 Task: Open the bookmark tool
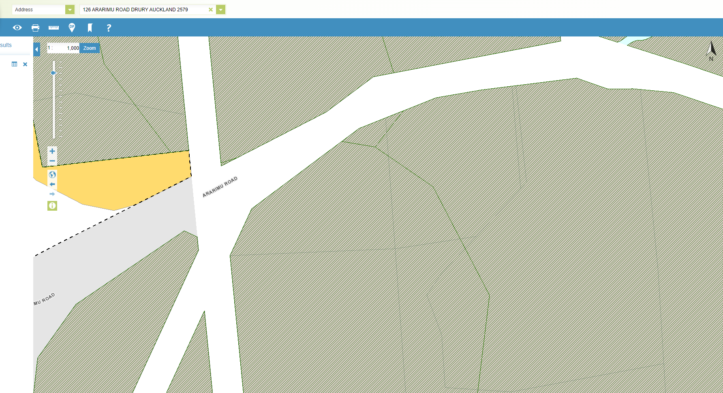(90, 28)
